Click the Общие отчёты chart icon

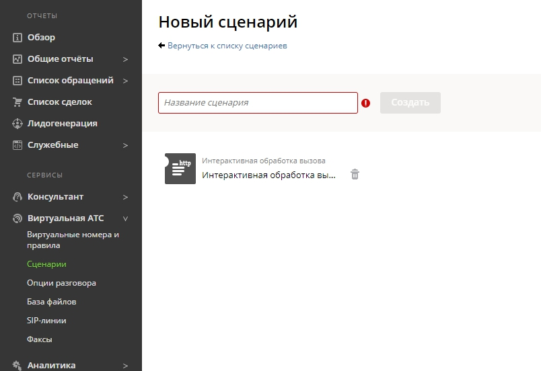17,59
